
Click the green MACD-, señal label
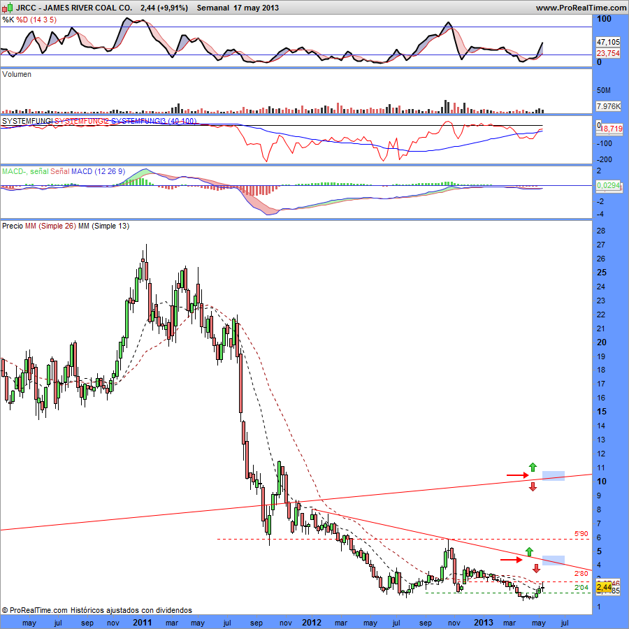click(x=25, y=171)
